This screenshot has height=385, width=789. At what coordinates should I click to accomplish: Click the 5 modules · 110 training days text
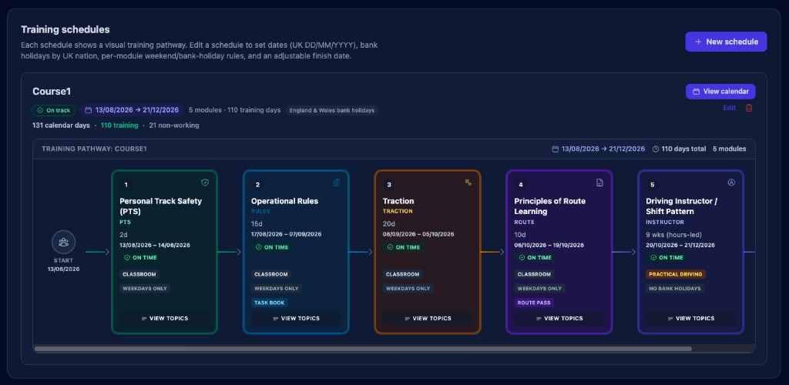234,110
